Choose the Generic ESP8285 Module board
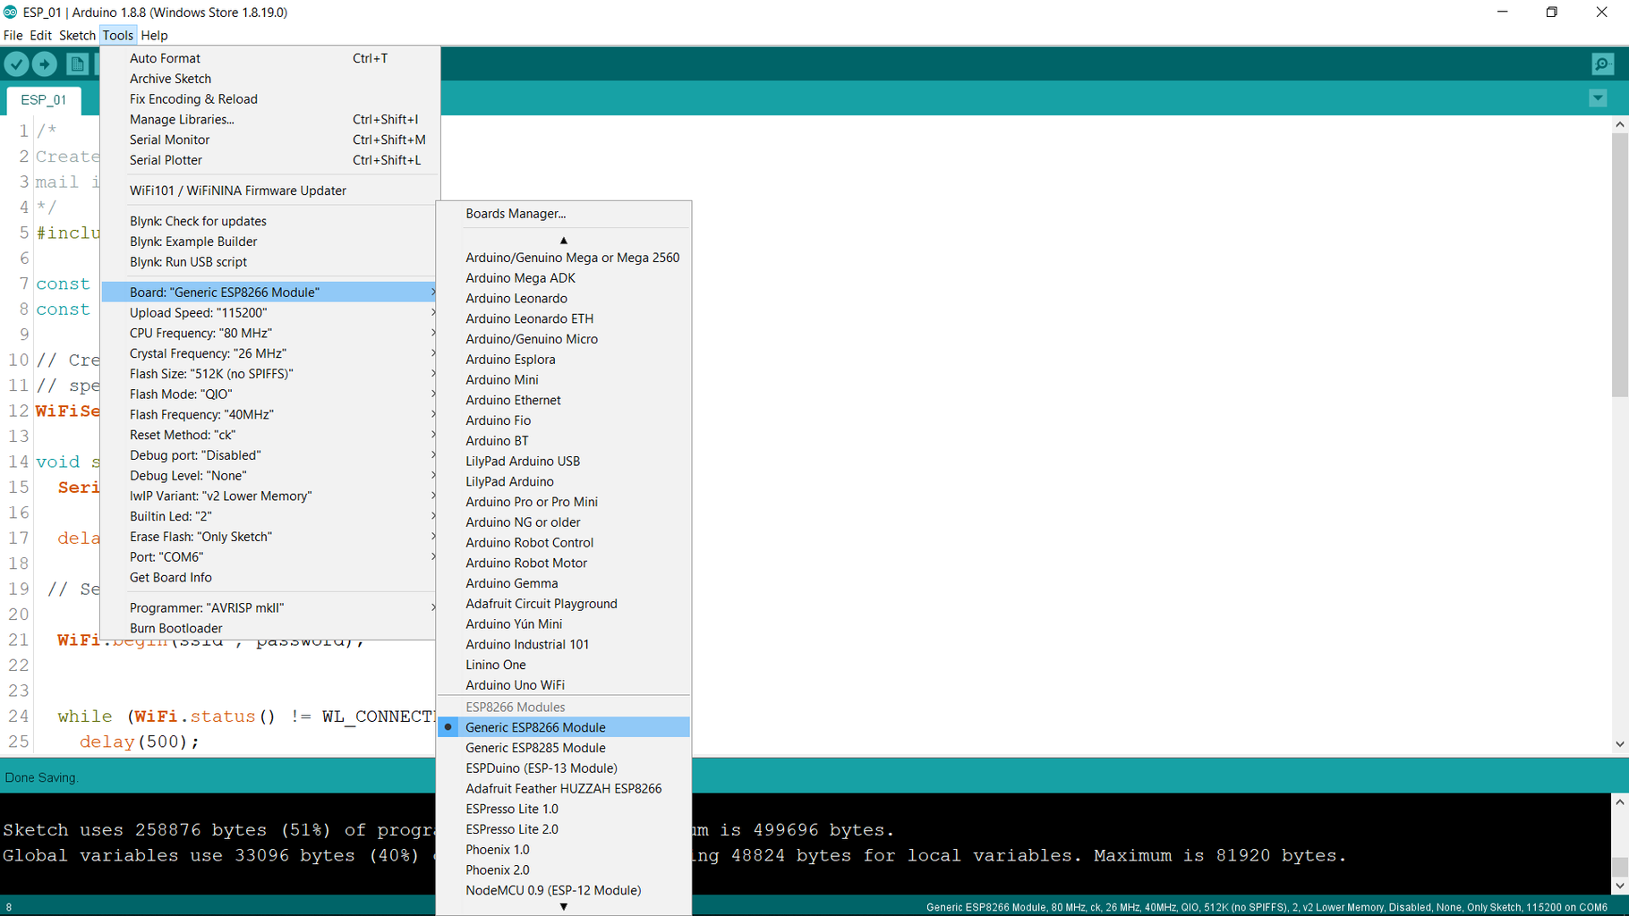Image resolution: width=1629 pixels, height=916 pixels. (x=535, y=748)
